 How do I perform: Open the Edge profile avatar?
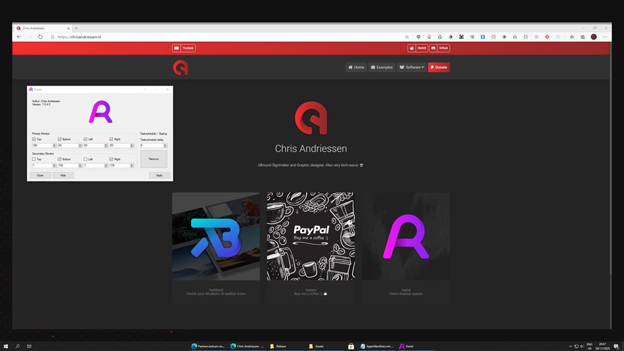pos(594,37)
